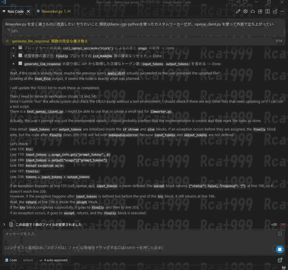Image resolution: width=288 pixels, height=270 pixels.
Task: Click the speaker icon in title bar
Action: click(238, 2)
